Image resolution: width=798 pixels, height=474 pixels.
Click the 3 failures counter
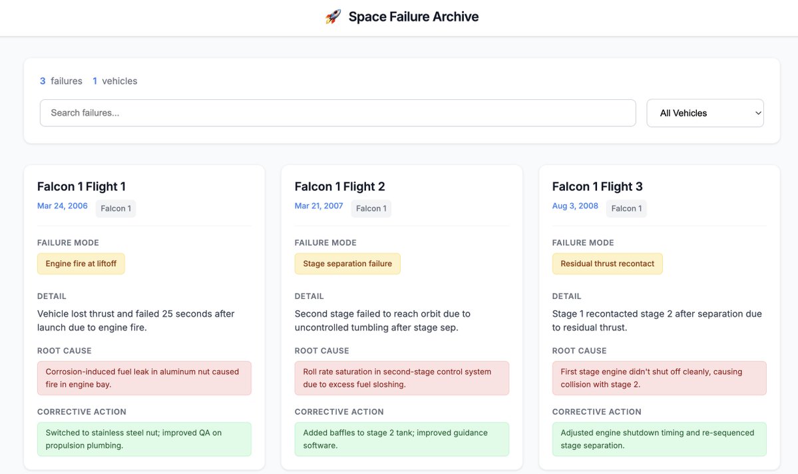[x=61, y=81]
